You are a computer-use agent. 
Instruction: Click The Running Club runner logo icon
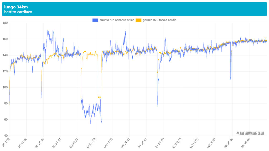coord(238,133)
